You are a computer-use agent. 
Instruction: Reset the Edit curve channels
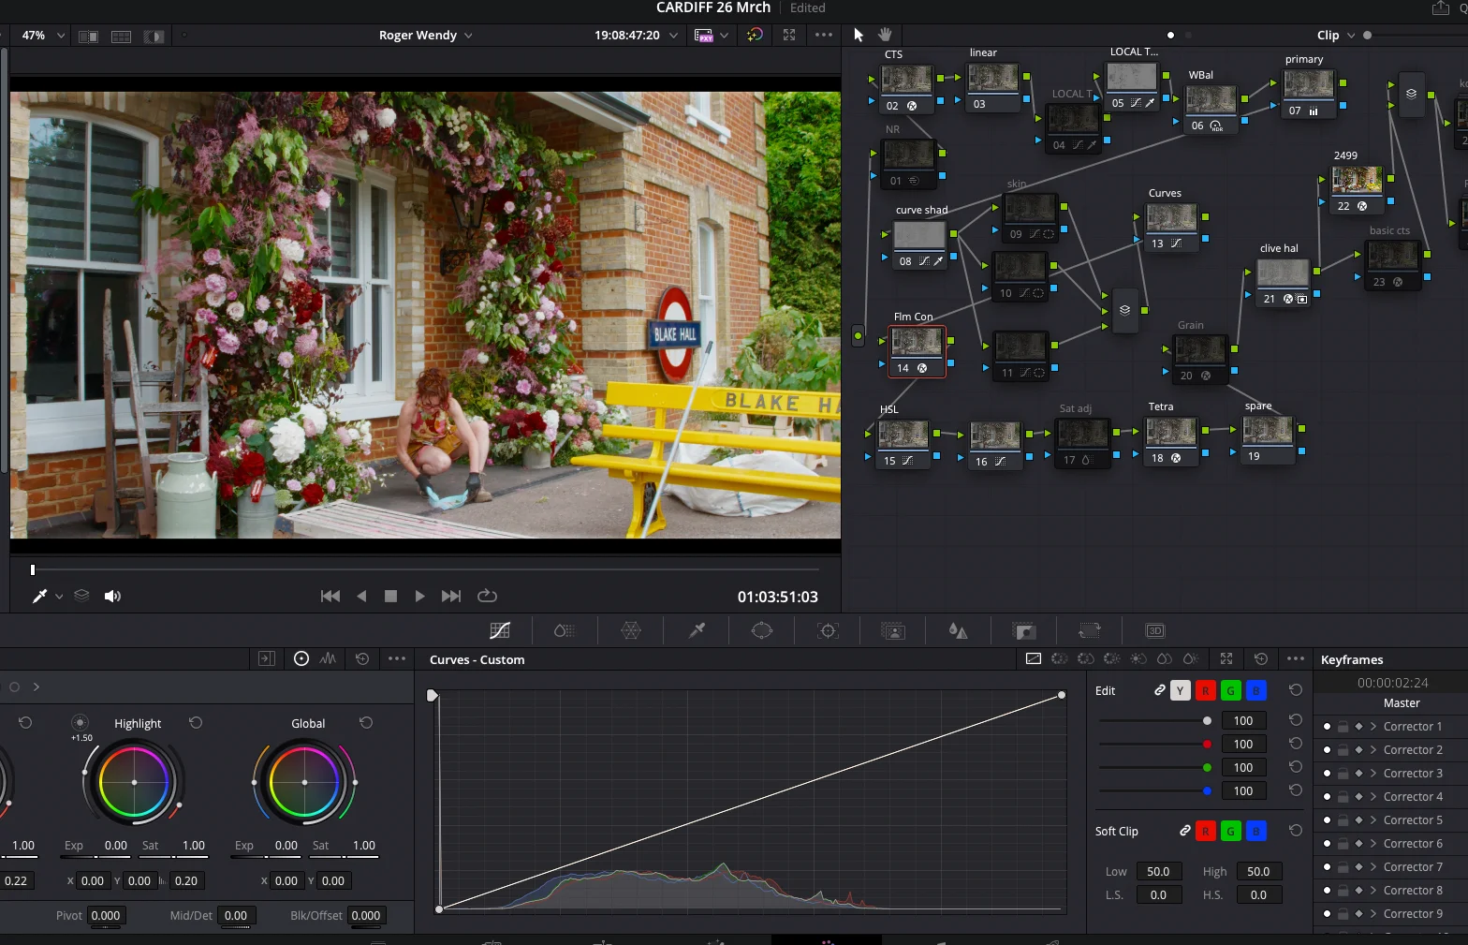tap(1296, 690)
